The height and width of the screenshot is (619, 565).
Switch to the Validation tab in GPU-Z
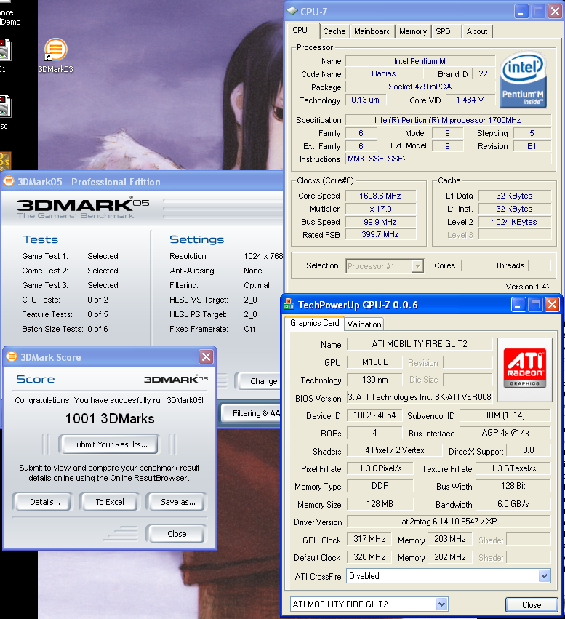coord(364,324)
